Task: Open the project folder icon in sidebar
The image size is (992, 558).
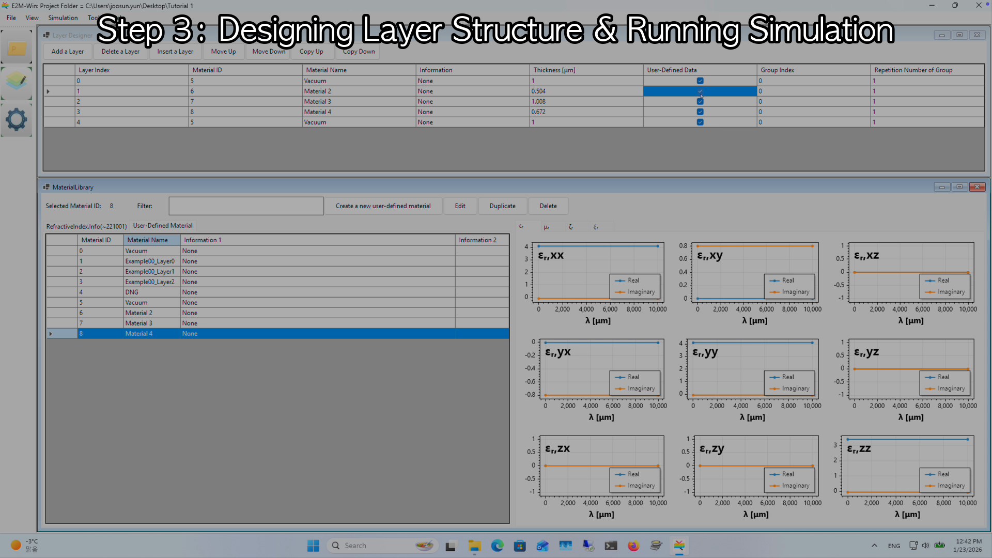Action: 17,49
